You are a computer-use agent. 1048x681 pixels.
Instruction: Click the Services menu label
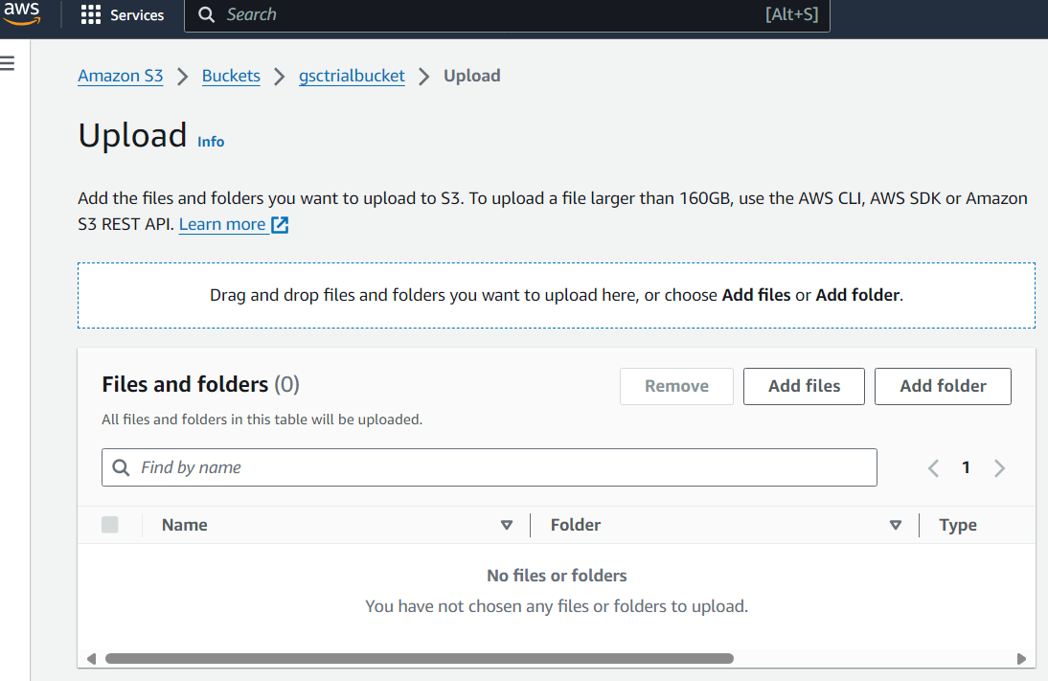pyautogui.click(x=137, y=14)
